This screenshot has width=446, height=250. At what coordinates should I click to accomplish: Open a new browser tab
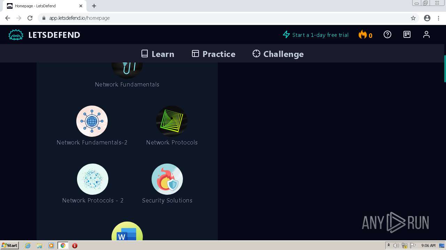point(94,6)
